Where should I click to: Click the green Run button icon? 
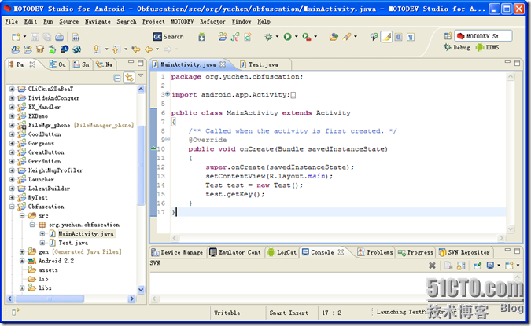point(287,36)
